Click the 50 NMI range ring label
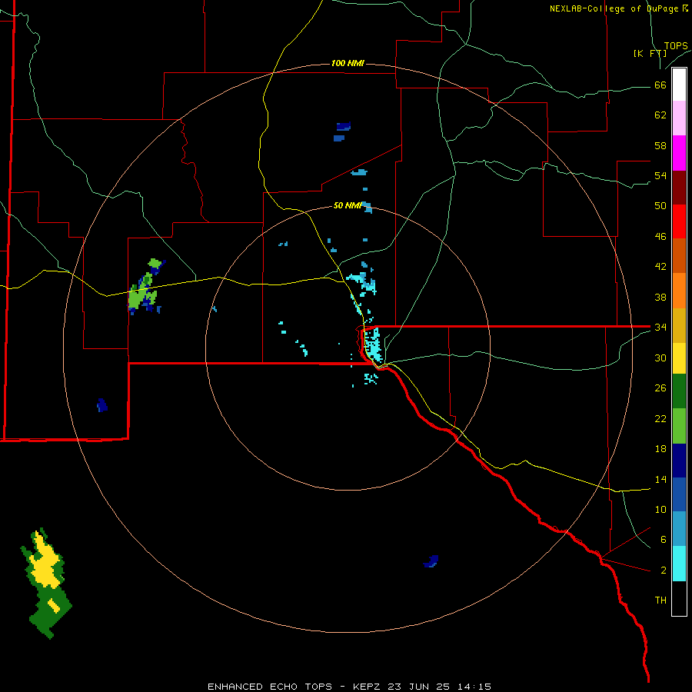This screenshot has width=692, height=692. (348, 205)
